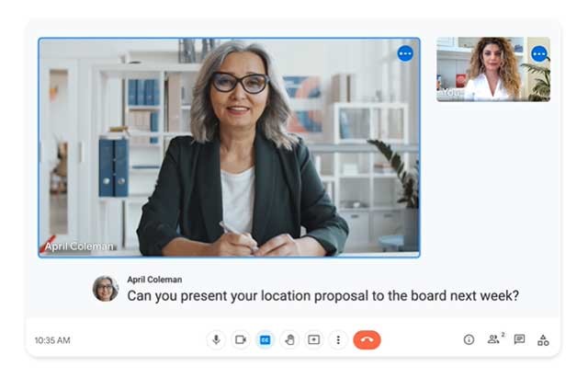Open the meeting details info icon

click(x=469, y=339)
